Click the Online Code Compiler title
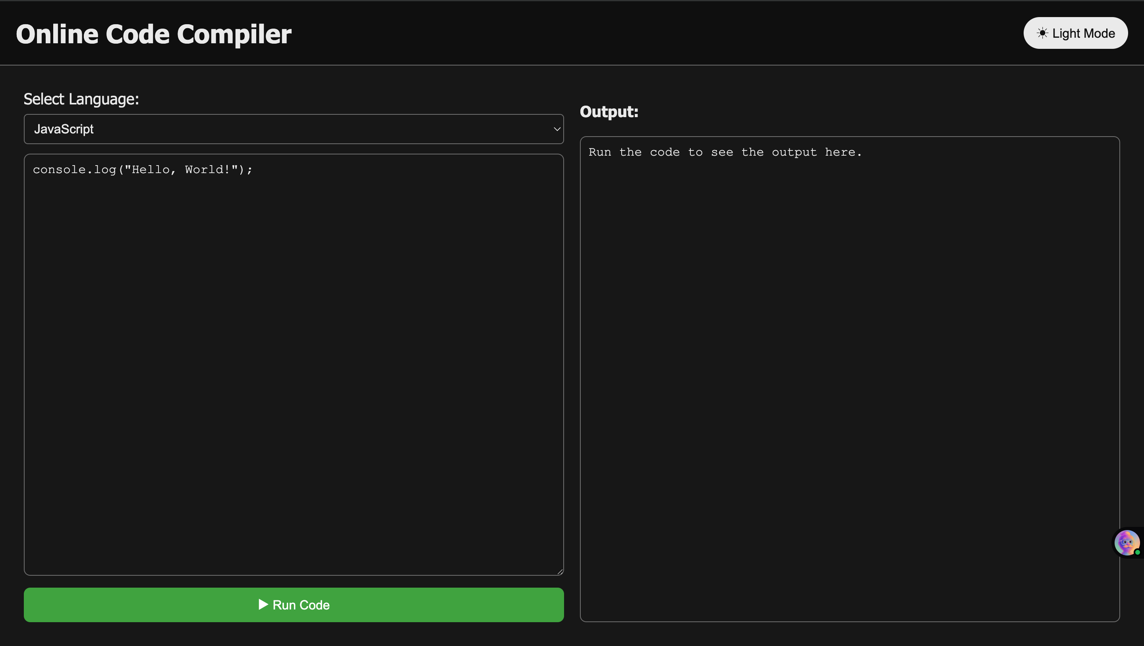 coord(154,34)
